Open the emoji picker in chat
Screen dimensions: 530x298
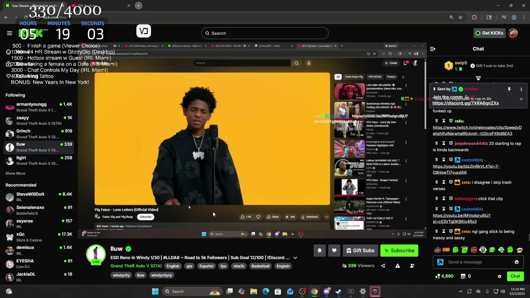coord(516,262)
